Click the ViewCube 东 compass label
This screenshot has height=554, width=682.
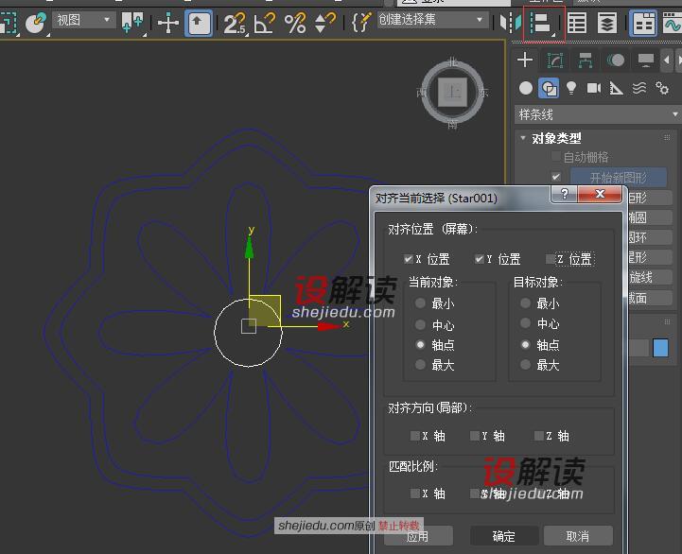click(x=483, y=93)
